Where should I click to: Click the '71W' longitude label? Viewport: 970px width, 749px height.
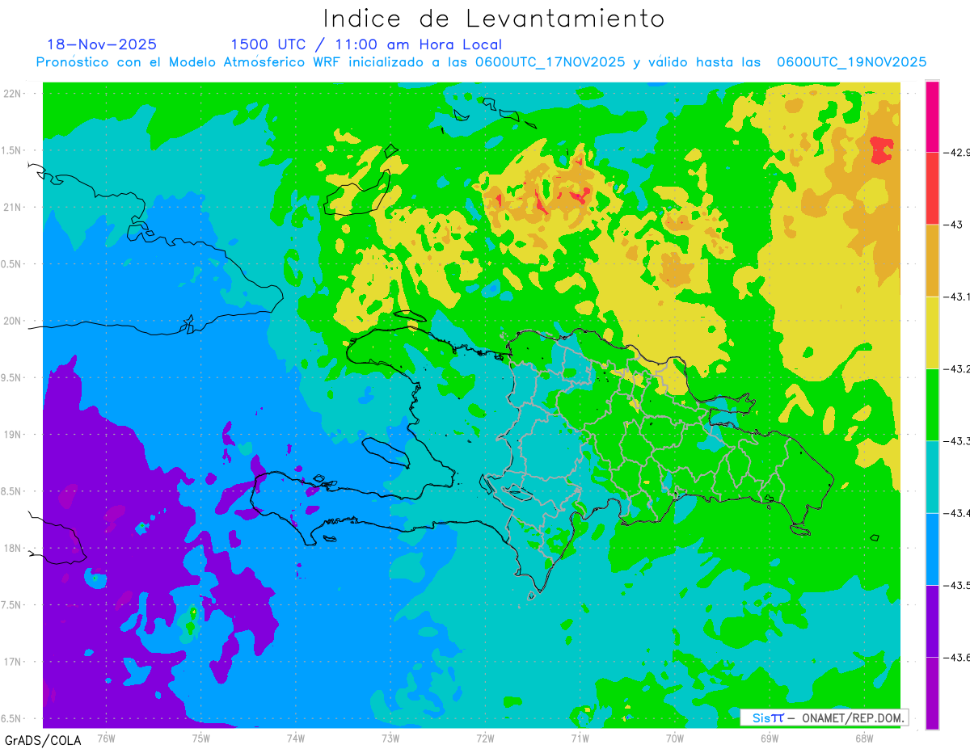point(580,738)
